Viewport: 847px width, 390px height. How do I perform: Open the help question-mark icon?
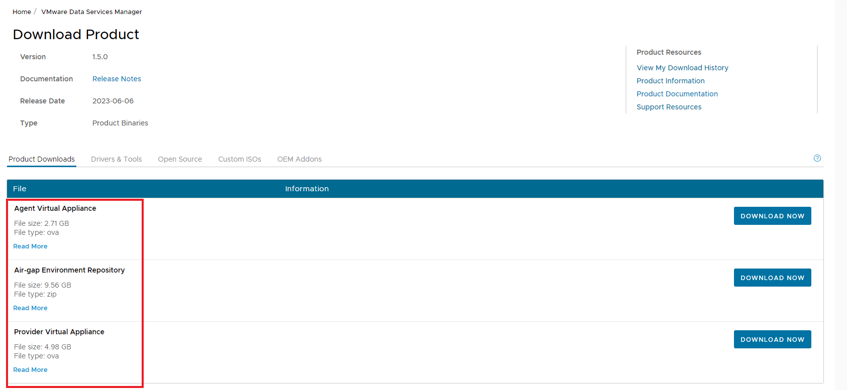[x=817, y=158]
